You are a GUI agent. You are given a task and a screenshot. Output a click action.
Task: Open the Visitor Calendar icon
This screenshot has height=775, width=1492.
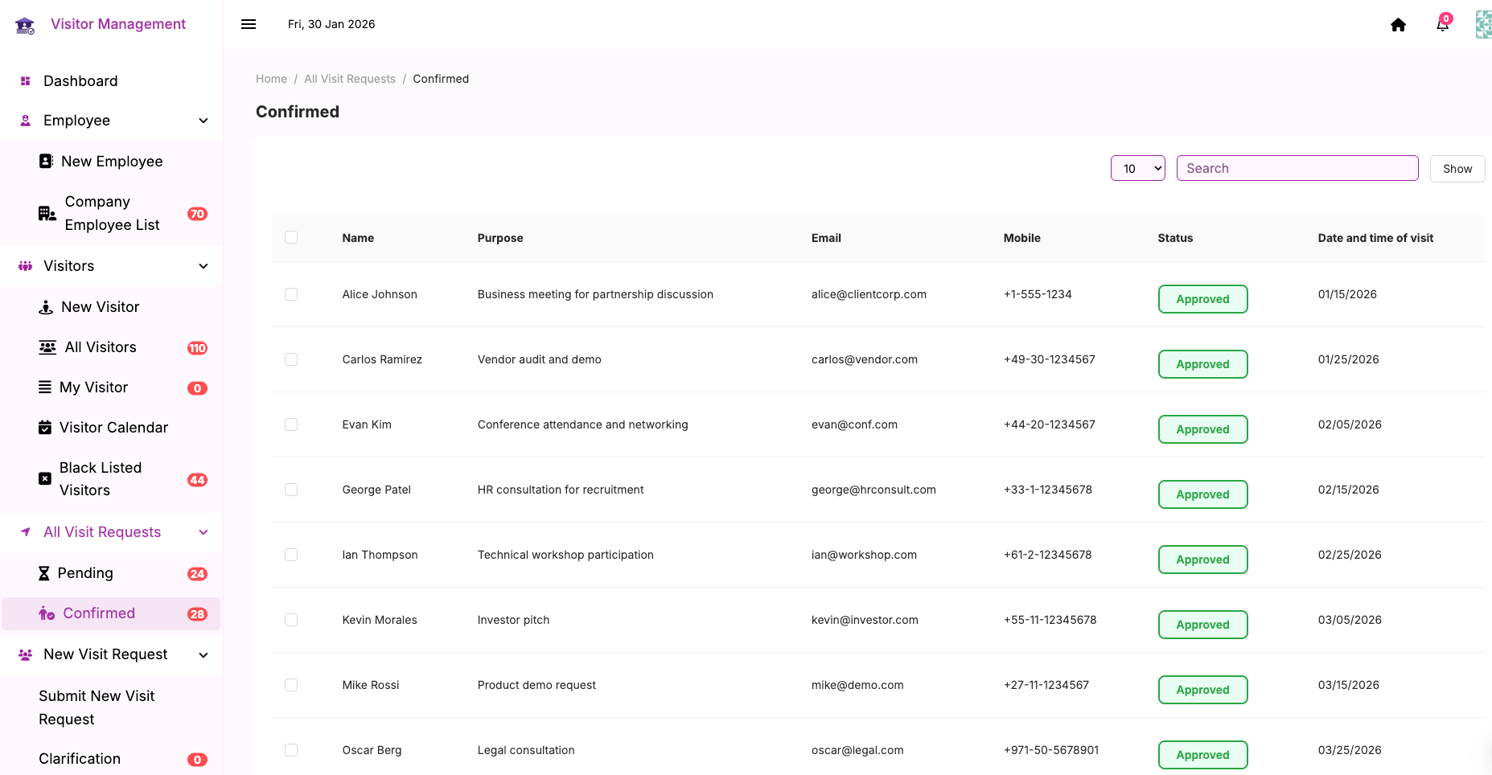click(45, 428)
